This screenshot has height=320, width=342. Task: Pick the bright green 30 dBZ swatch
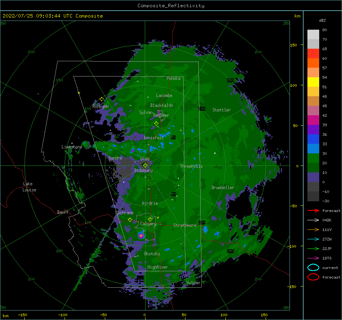pyautogui.click(x=313, y=158)
